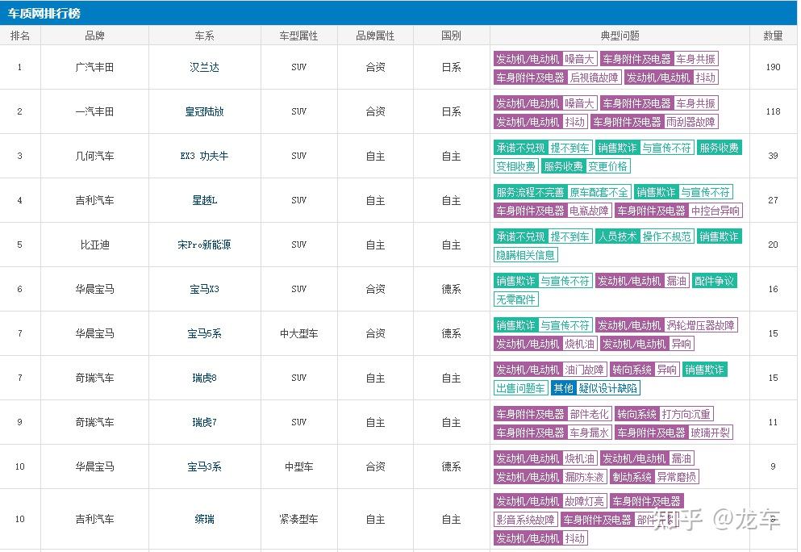Click the count 190 in 汉兰达 row
Image resolution: width=801 pixels, height=552 pixels.
pos(773,68)
